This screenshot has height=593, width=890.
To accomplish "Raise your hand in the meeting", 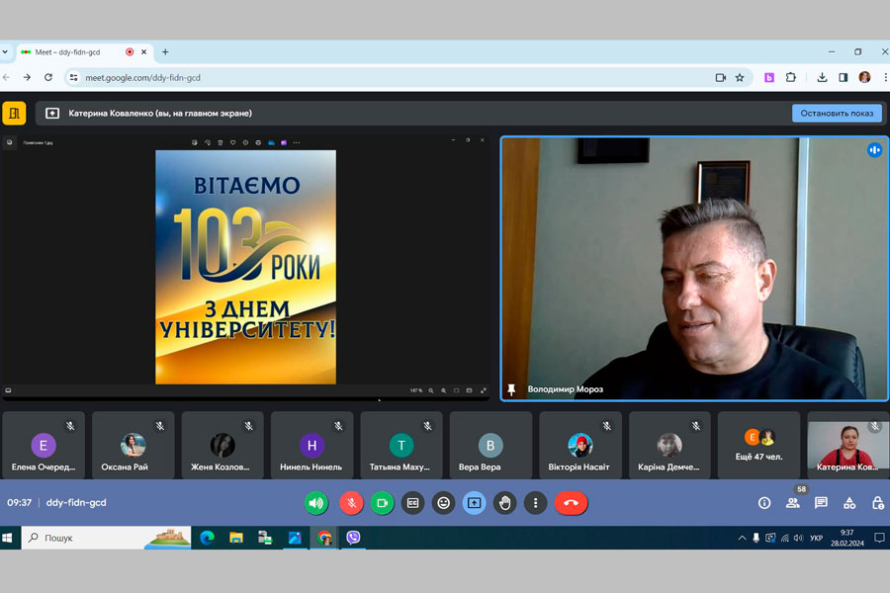I will pyautogui.click(x=505, y=503).
